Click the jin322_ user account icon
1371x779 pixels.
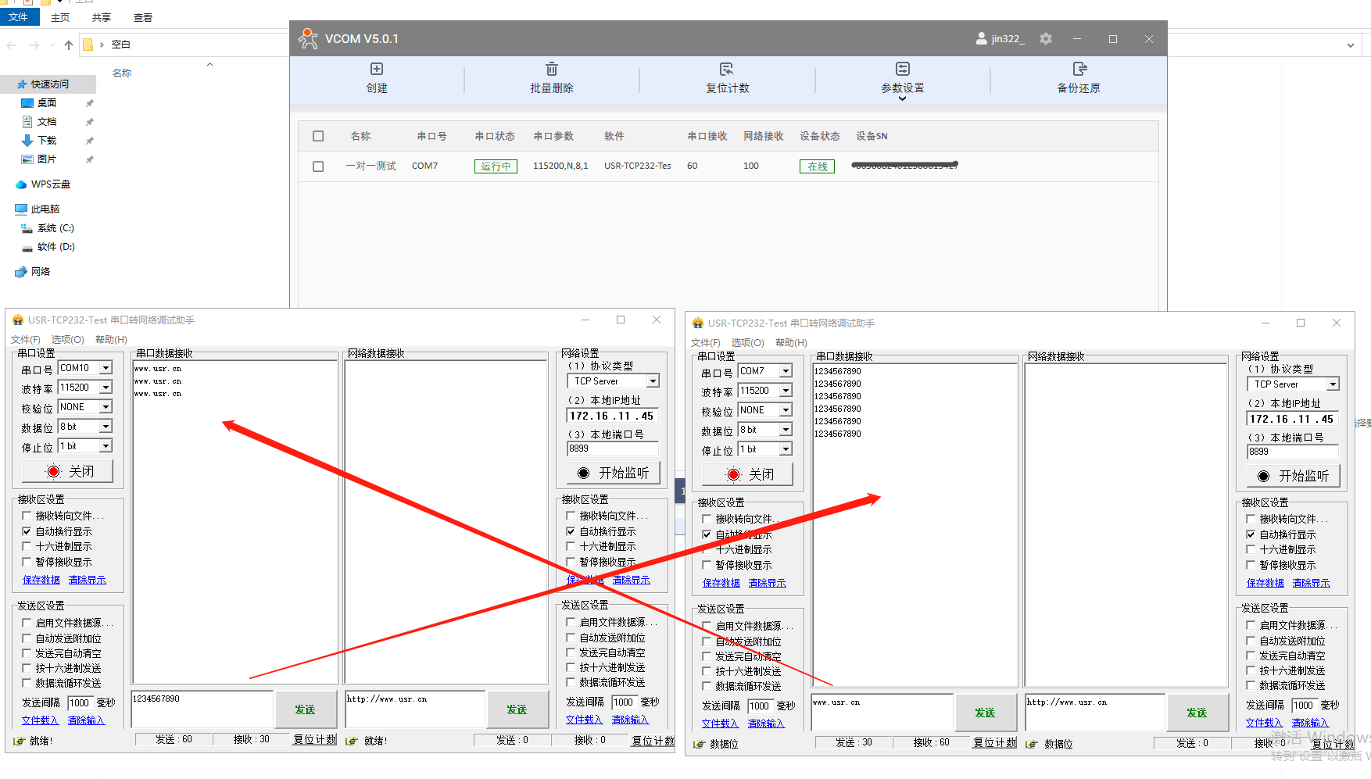(981, 39)
